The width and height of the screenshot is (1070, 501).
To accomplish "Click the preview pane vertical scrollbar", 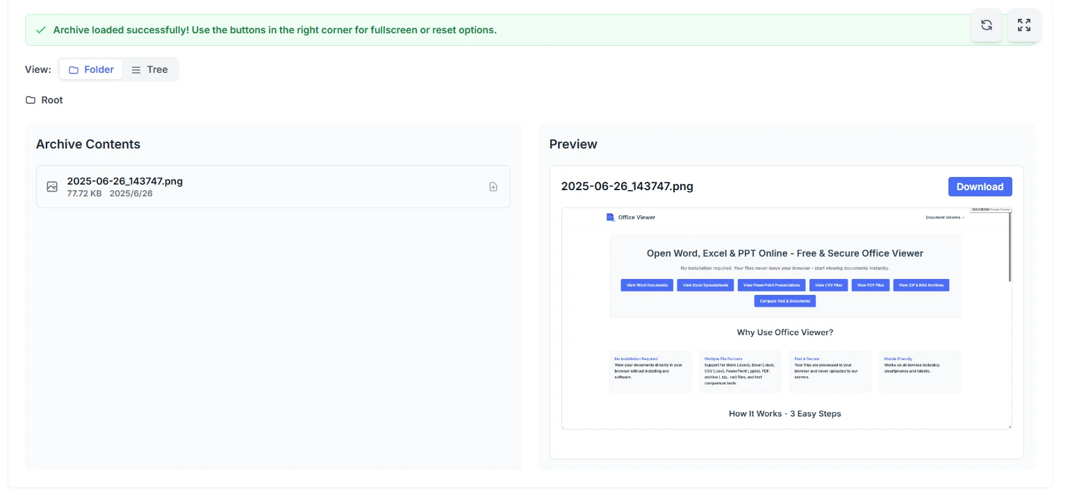I will (1010, 250).
